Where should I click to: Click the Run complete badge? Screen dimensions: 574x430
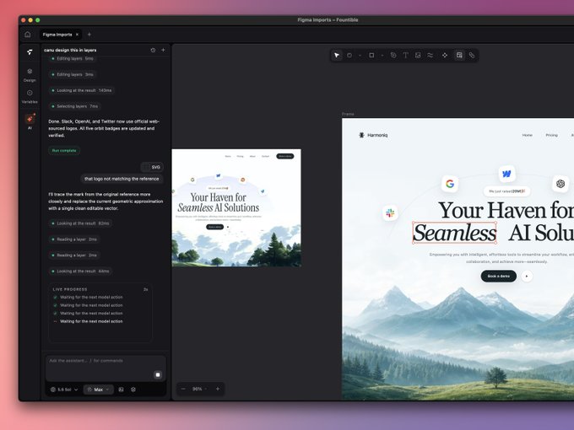coord(64,151)
